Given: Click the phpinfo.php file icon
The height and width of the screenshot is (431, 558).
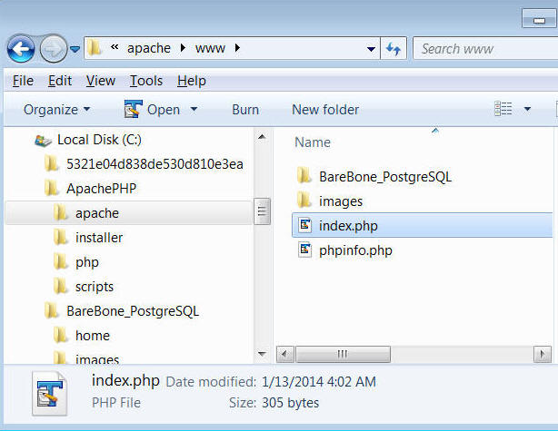Looking at the screenshot, I should 304,250.
